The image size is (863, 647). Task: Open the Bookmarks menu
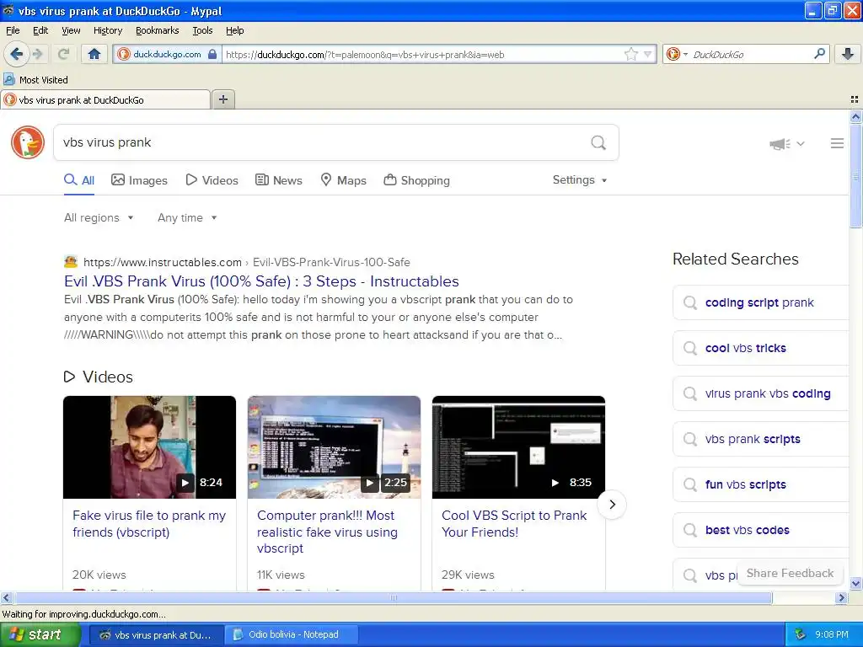(x=157, y=30)
